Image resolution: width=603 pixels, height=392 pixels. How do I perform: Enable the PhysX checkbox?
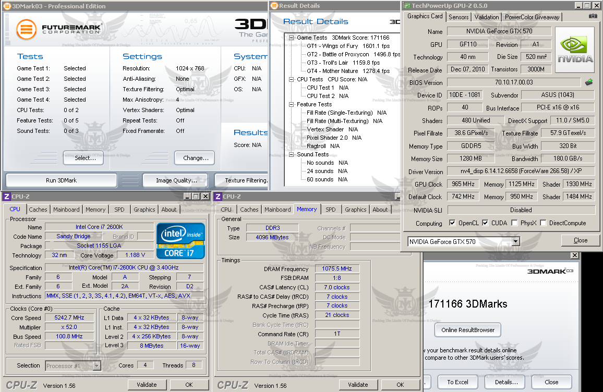(514, 223)
